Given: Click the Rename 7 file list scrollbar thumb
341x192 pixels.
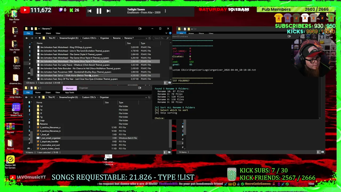Looking at the screenshot, I should pyautogui.click(x=170, y=68).
